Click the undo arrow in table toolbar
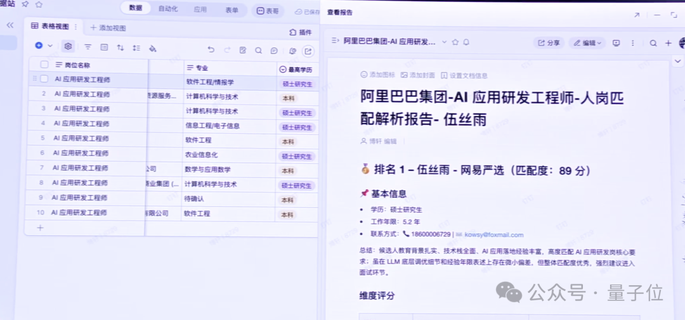The width and height of the screenshot is (685, 320). click(211, 50)
